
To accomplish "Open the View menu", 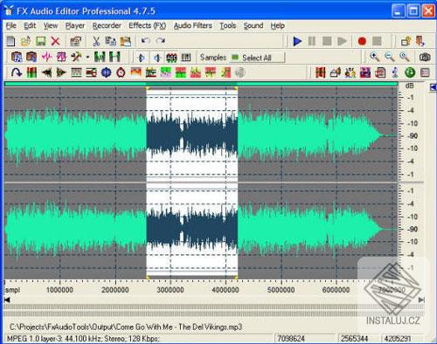I will click(51, 26).
